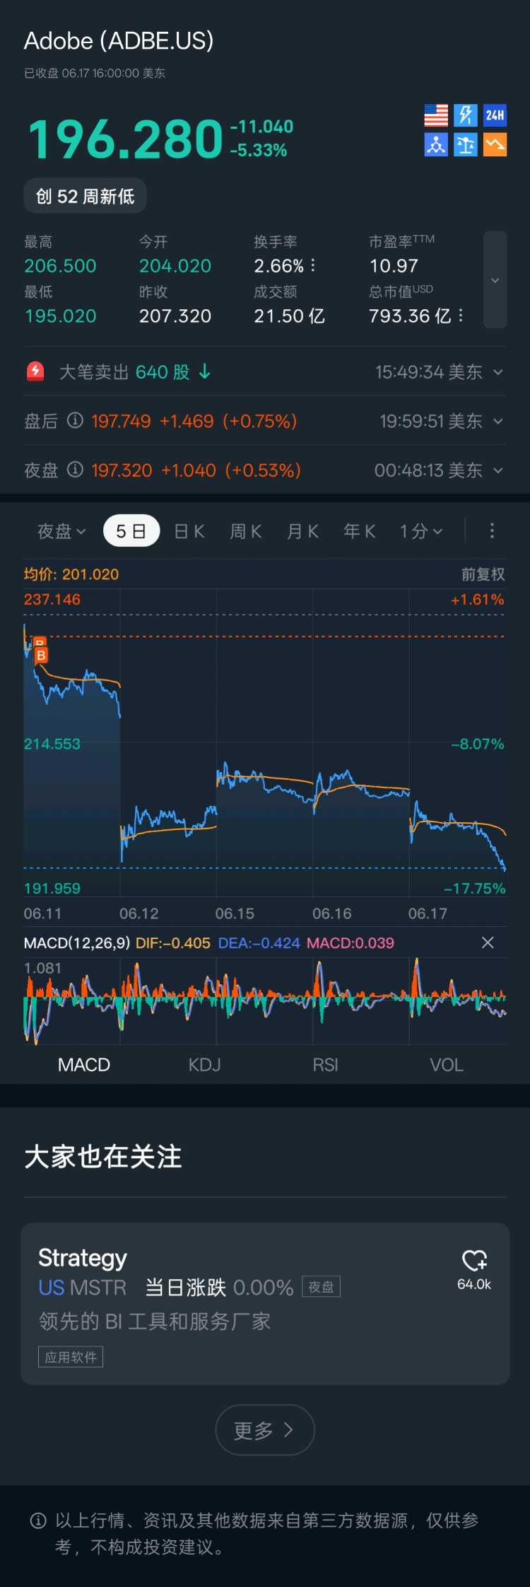Tap the 今开 value 204.020

(175, 266)
